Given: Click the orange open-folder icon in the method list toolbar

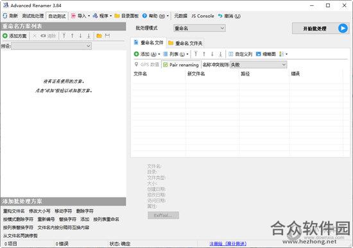Looking at the screenshot, I should click(99, 36).
